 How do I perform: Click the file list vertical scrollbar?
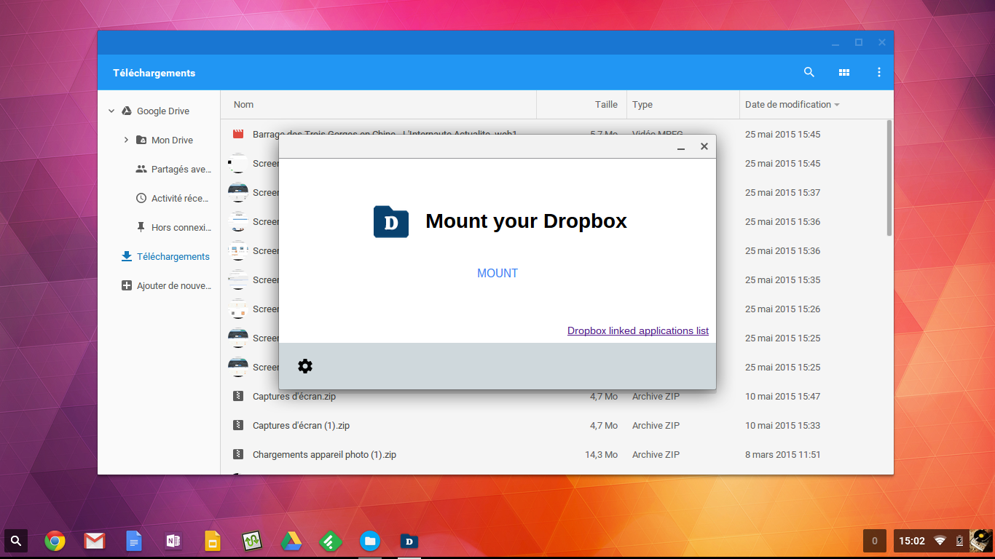(889, 178)
